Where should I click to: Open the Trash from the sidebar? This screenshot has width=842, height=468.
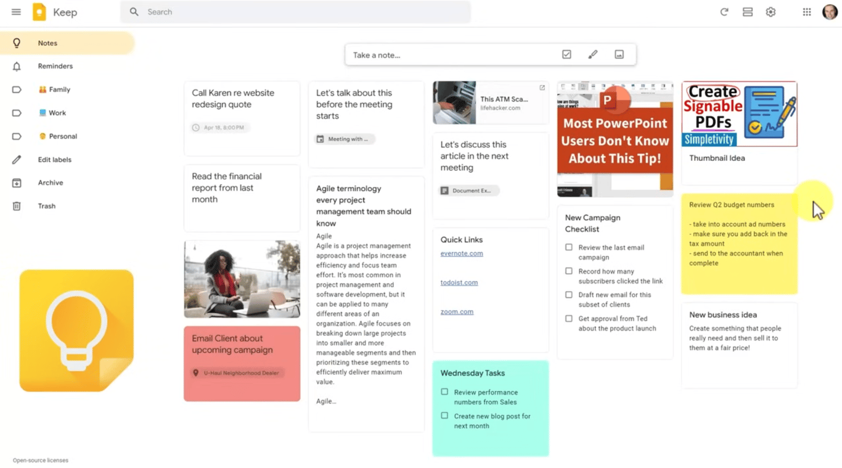(x=46, y=206)
